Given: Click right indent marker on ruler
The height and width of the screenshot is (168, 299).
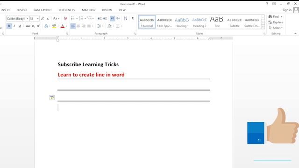Looking at the screenshot, I should [209, 39].
